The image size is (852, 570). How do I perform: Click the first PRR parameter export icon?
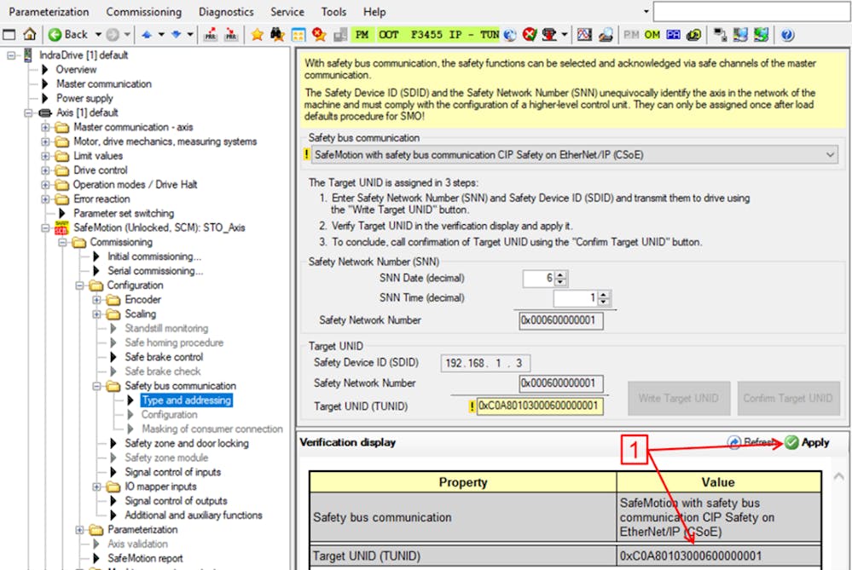click(211, 35)
